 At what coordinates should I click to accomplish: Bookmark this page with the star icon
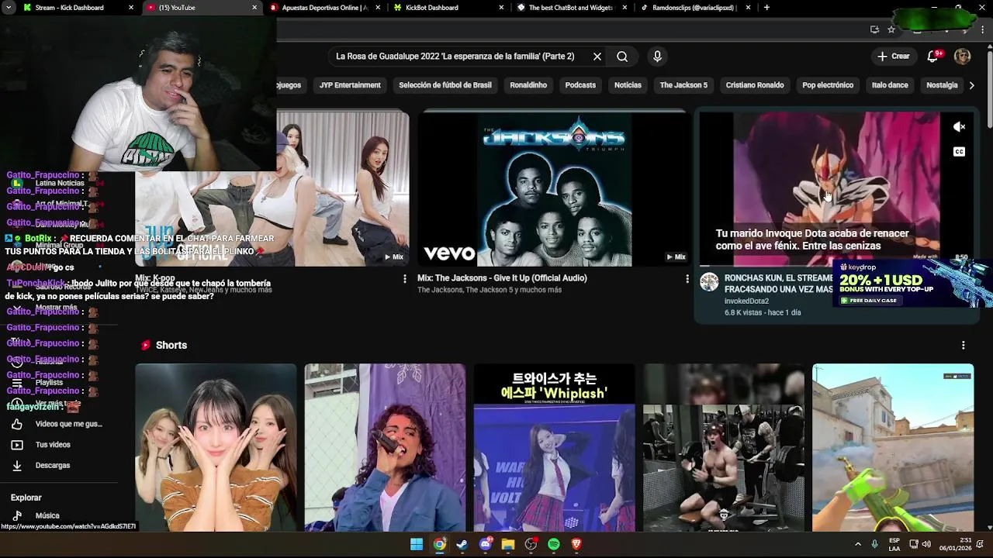coord(891,29)
